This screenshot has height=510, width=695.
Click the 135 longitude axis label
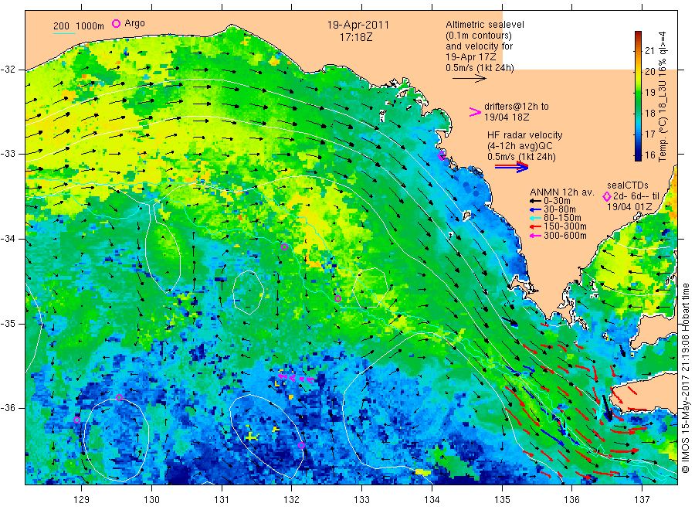[502, 500]
